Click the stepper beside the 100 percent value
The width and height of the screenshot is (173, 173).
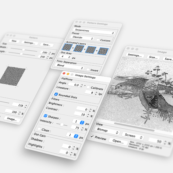[x=19, y=113]
